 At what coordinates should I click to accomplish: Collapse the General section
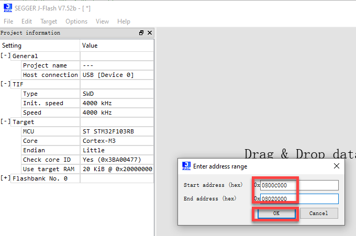point(5,55)
